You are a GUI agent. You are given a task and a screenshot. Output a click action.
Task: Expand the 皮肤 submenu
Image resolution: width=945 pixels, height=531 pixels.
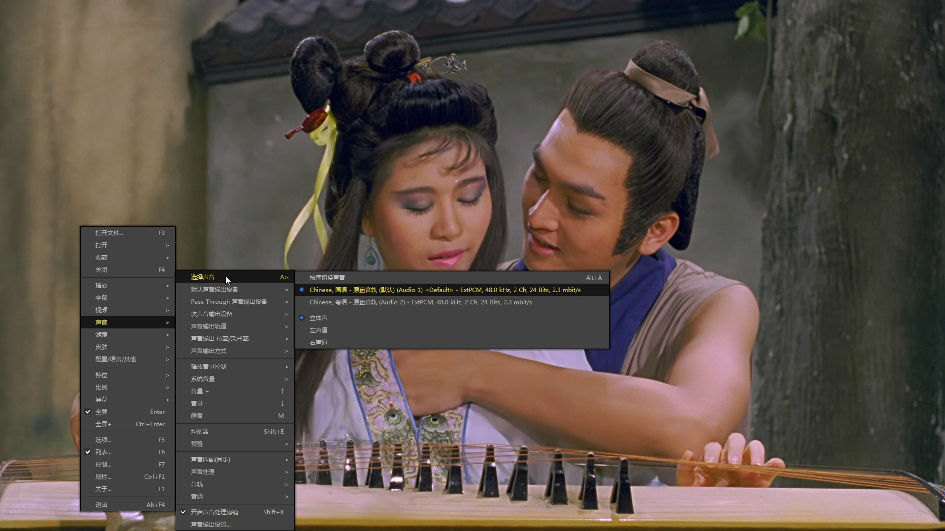(128, 347)
